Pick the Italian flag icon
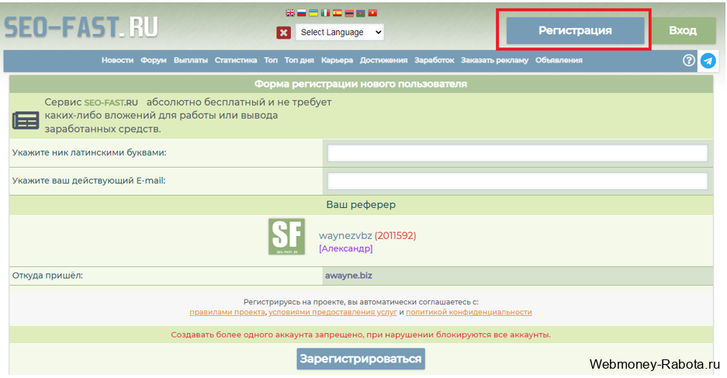 [x=325, y=13]
